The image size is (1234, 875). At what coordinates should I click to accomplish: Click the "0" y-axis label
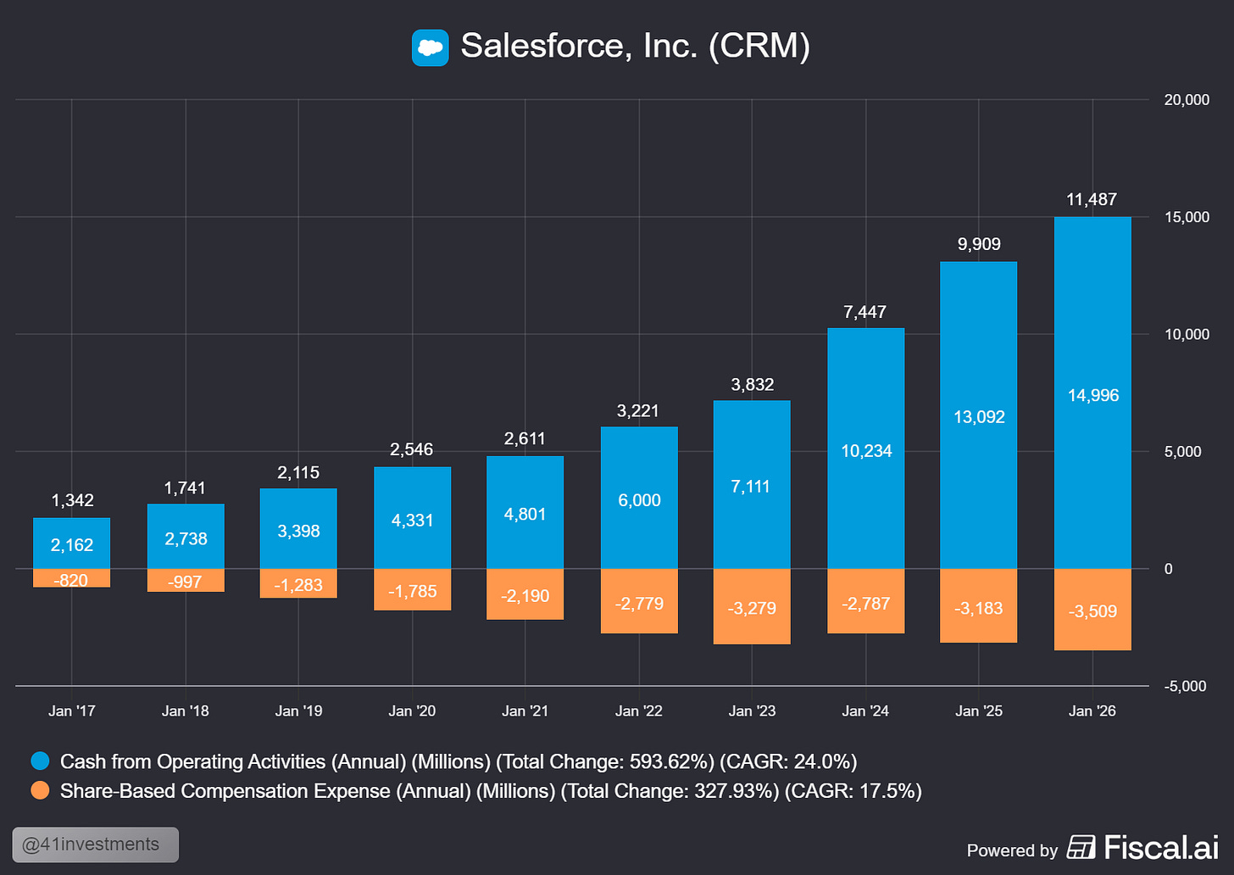(1169, 569)
